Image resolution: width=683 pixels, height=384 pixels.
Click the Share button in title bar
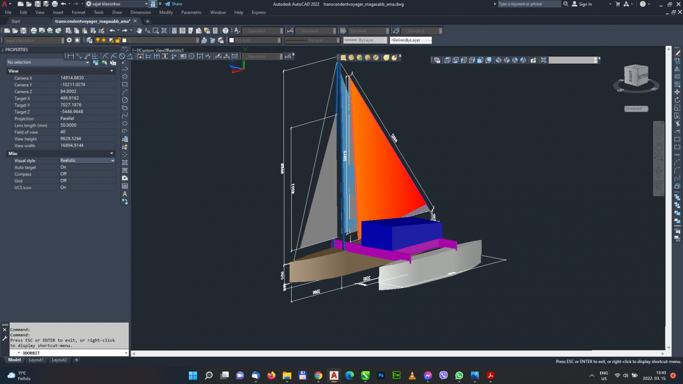point(173,4)
